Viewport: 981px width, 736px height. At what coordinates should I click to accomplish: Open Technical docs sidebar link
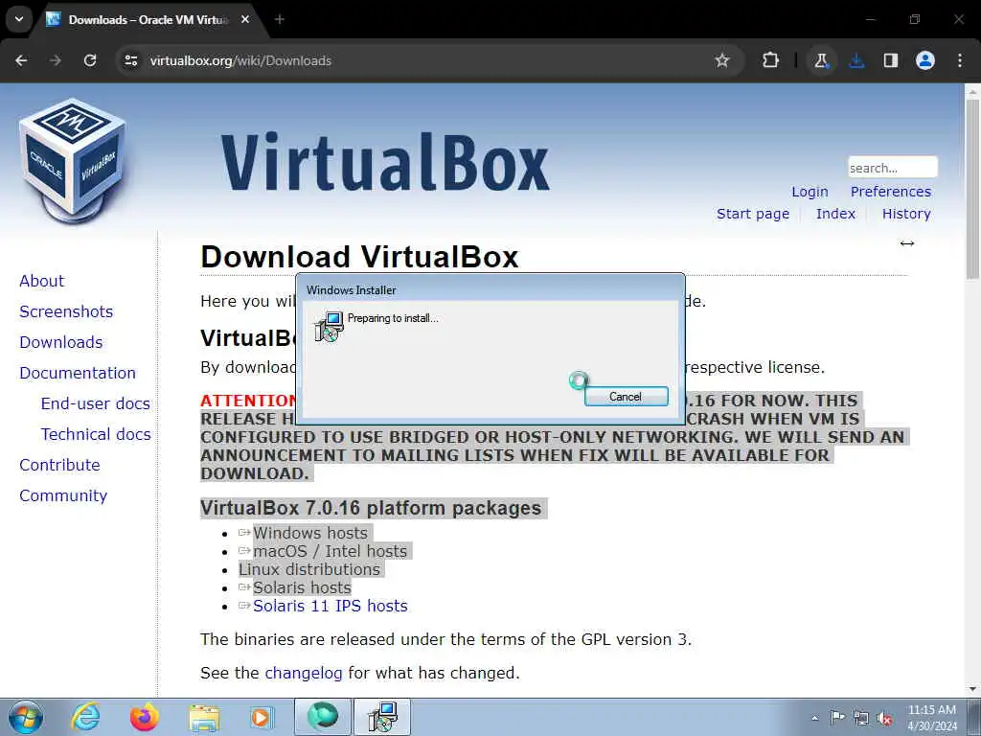point(96,434)
